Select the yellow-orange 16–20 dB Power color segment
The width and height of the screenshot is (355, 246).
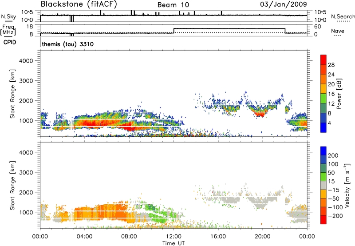(323, 88)
